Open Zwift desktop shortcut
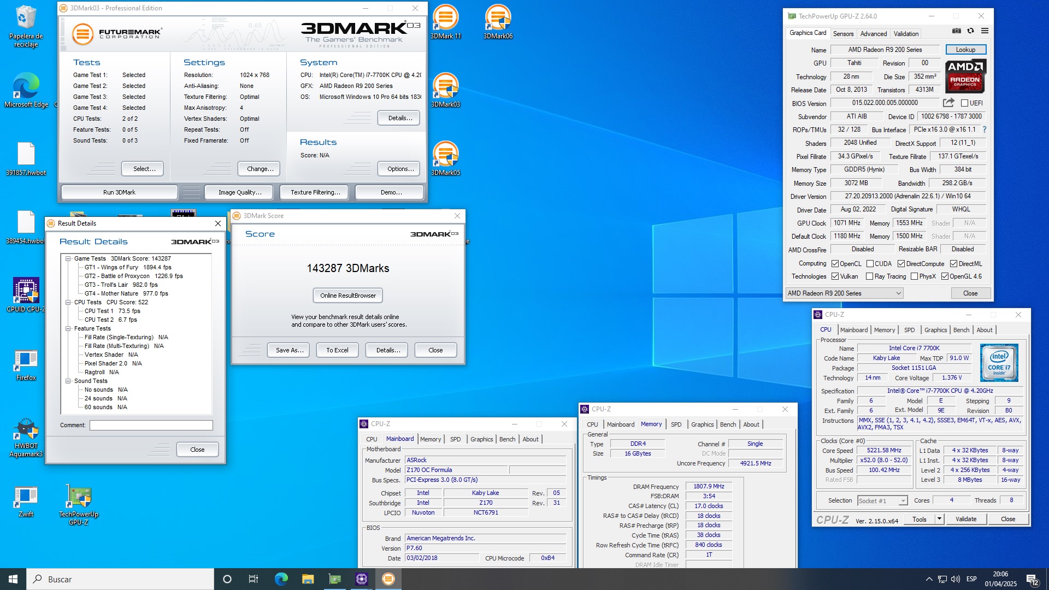 click(x=26, y=501)
